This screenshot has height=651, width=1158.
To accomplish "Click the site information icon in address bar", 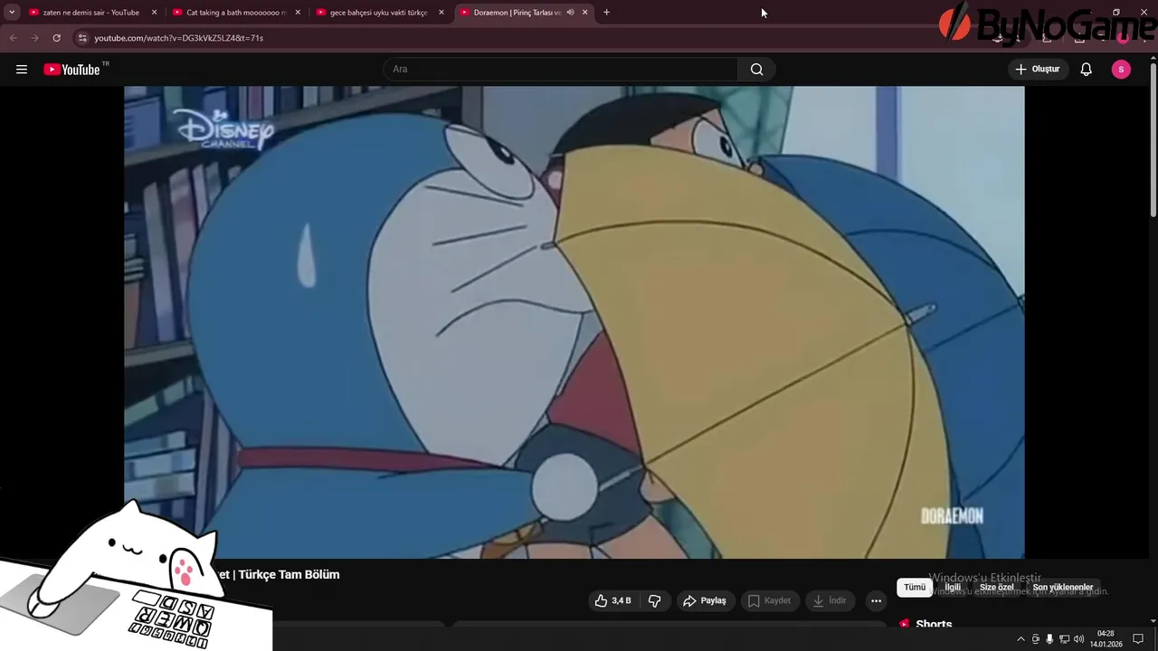I will [82, 38].
